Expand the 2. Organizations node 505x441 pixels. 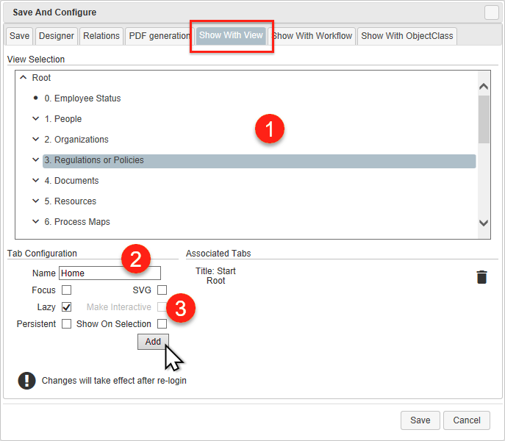(35, 140)
